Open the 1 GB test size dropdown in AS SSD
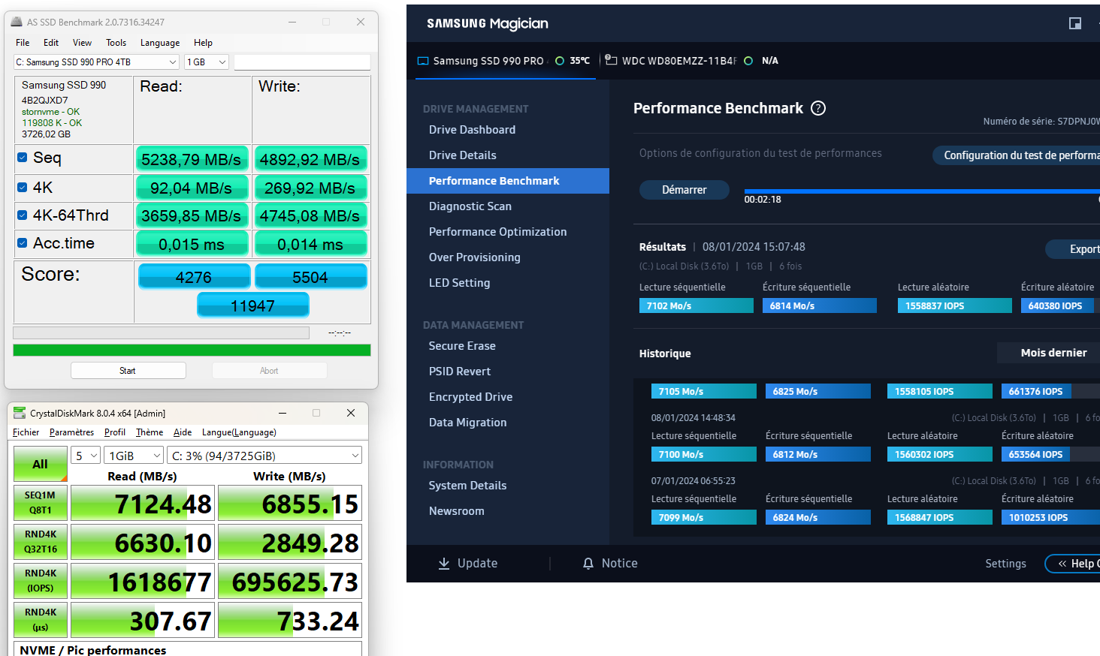The width and height of the screenshot is (1100, 656). (207, 62)
